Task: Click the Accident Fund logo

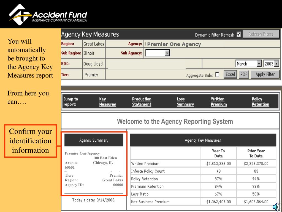Action: (x=48, y=15)
